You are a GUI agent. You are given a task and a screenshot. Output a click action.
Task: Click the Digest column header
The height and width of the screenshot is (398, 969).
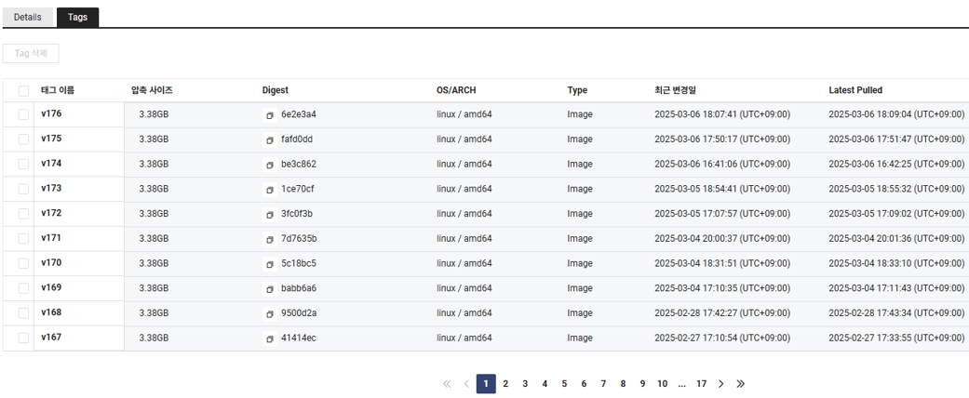click(x=275, y=90)
